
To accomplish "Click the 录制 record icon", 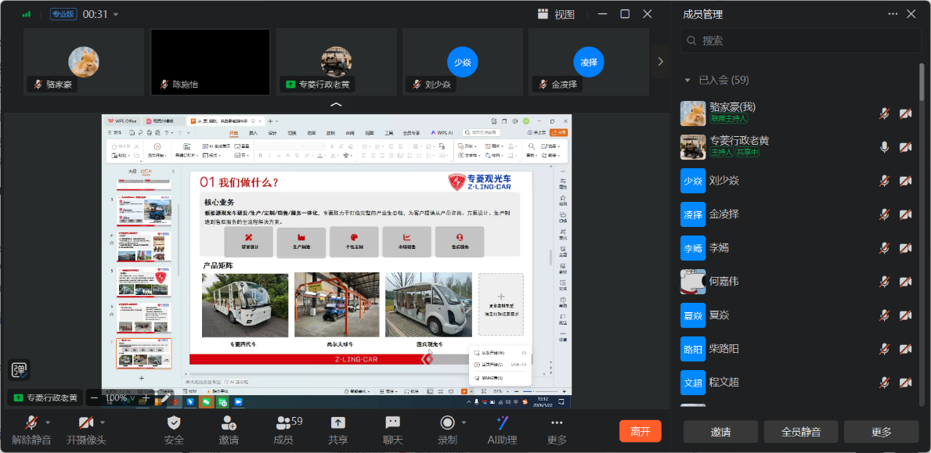I will [x=447, y=423].
